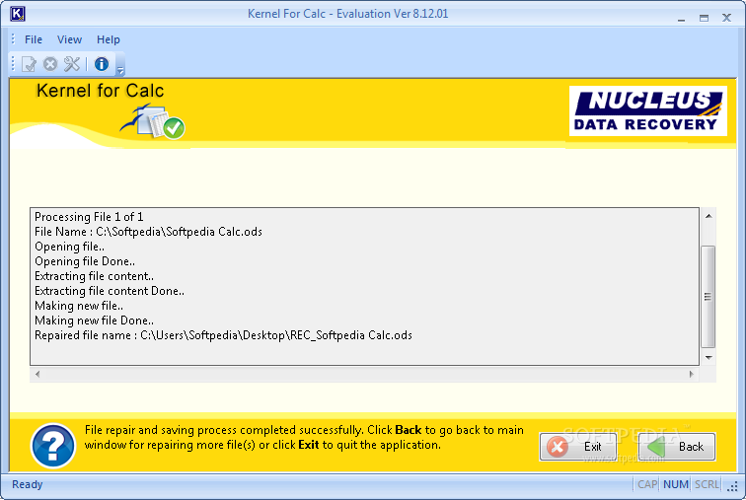Click the Exit button

tap(578, 447)
